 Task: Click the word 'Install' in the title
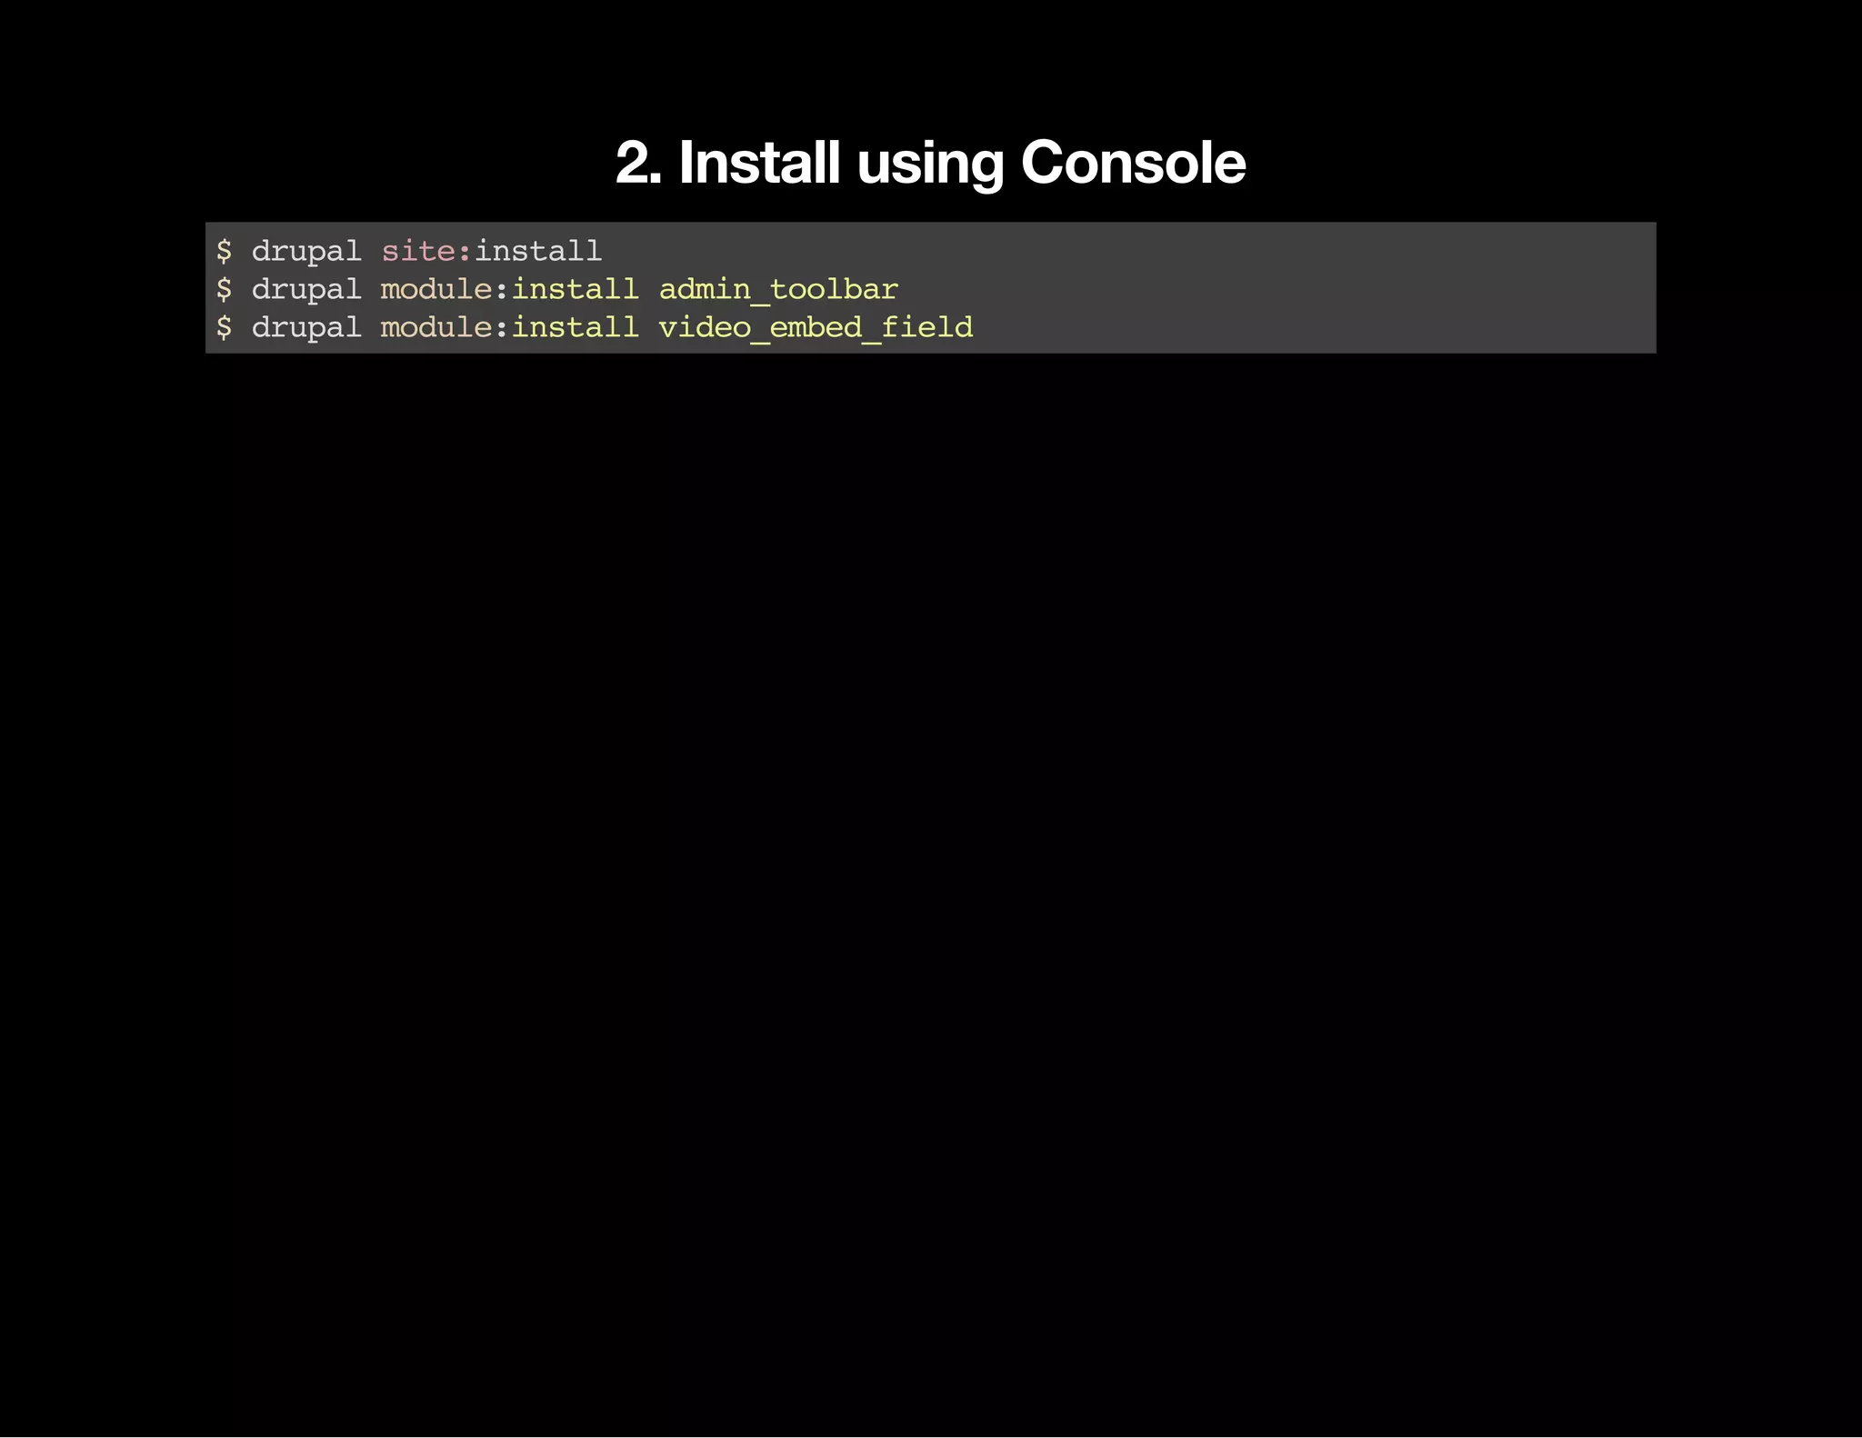759,163
